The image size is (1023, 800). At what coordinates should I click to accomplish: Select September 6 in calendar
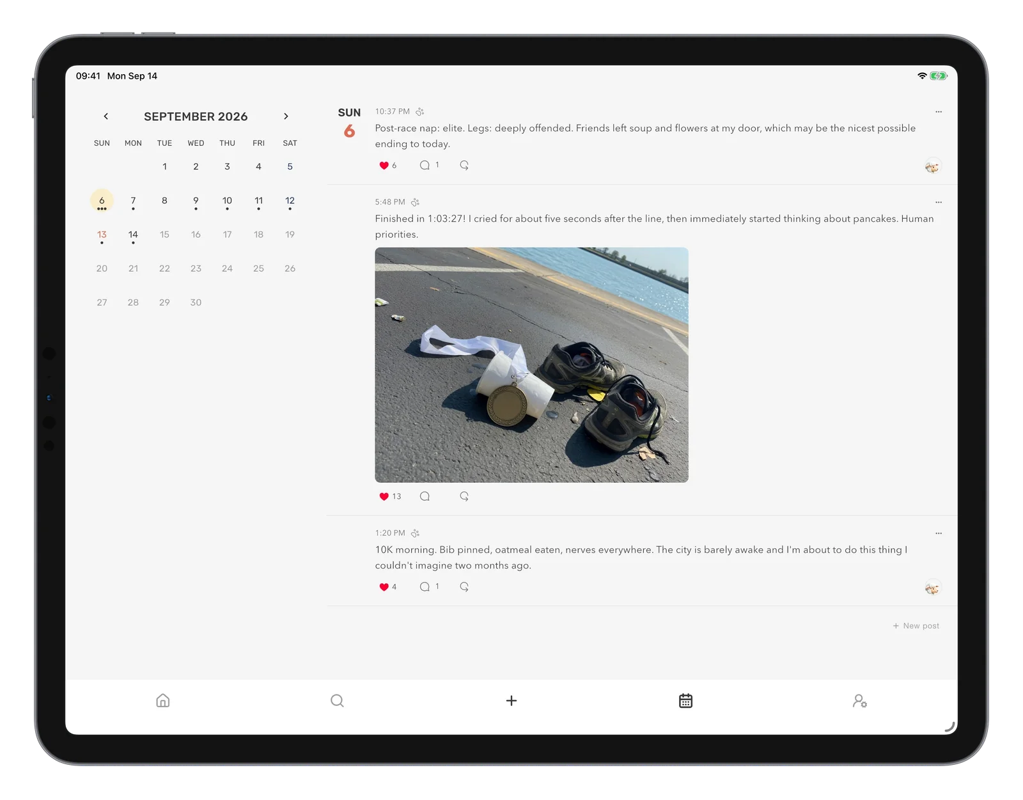(102, 201)
